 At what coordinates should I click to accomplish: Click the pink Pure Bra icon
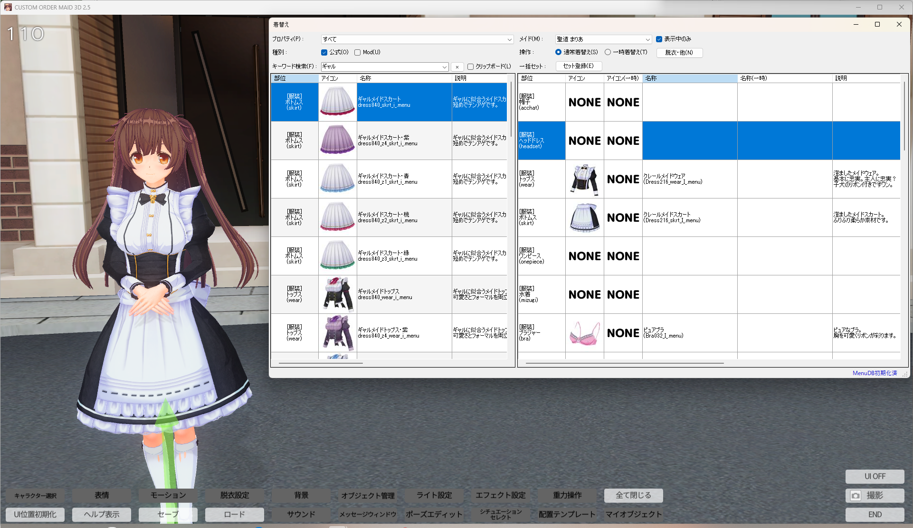584,333
